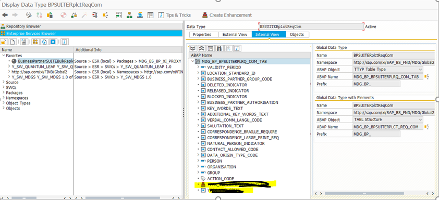Expand BUSINESS_PARTNER_AUTHORISATION node
Screen dimensions: 439x200
tap(198, 102)
